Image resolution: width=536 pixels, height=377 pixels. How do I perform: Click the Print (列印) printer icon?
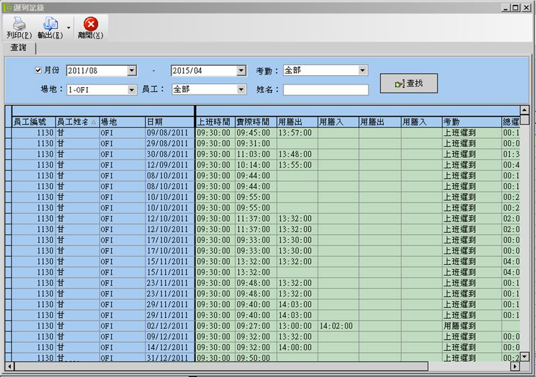18,24
